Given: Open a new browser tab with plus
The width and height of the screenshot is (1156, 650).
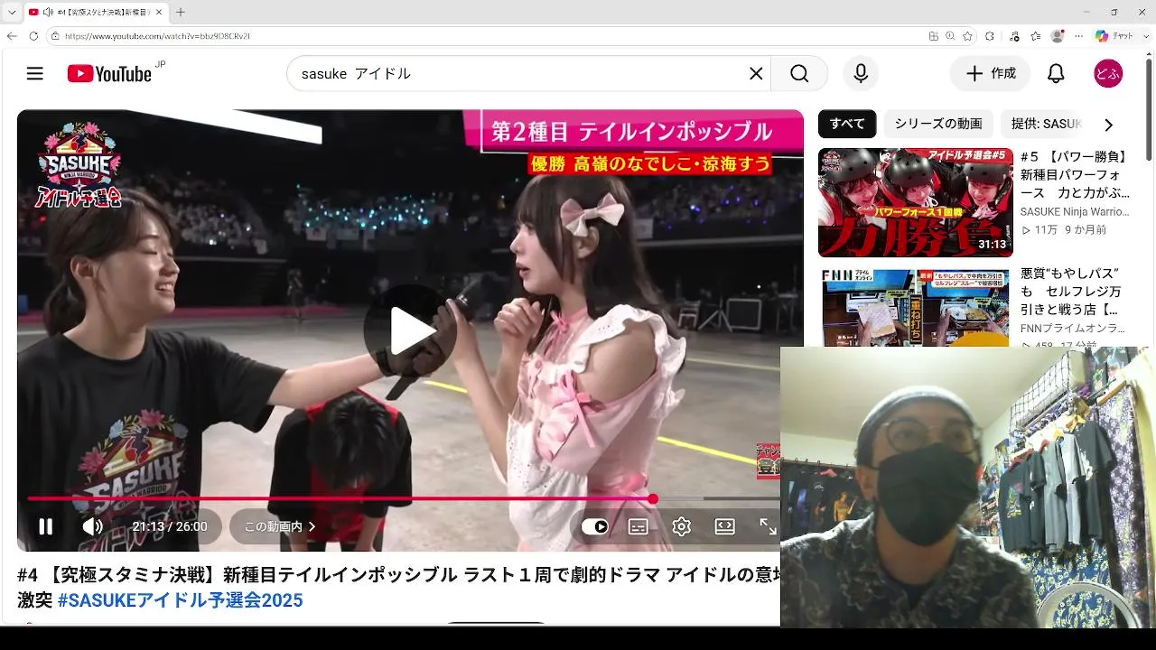Looking at the screenshot, I should (x=181, y=12).
